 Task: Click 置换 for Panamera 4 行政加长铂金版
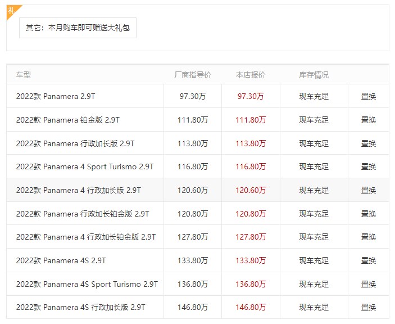coord(368,237)
